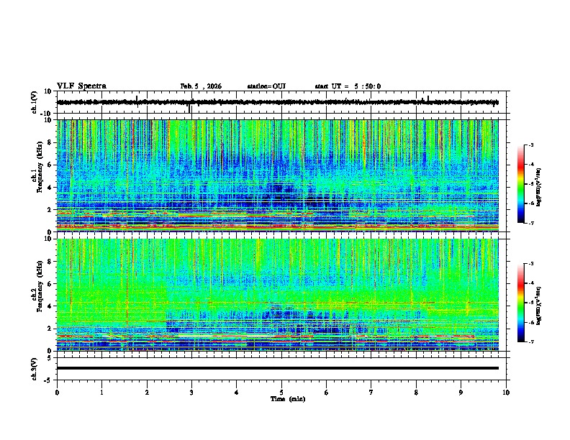Click the ch.2 frequency axis "6" tick label
570x440 pixels.
point(50,284)
